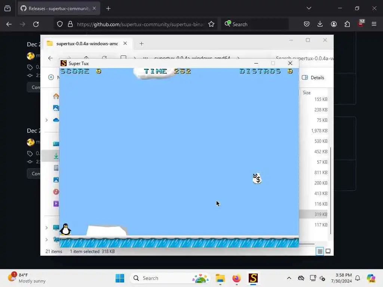Click the site padlock icon

(70, 24)
